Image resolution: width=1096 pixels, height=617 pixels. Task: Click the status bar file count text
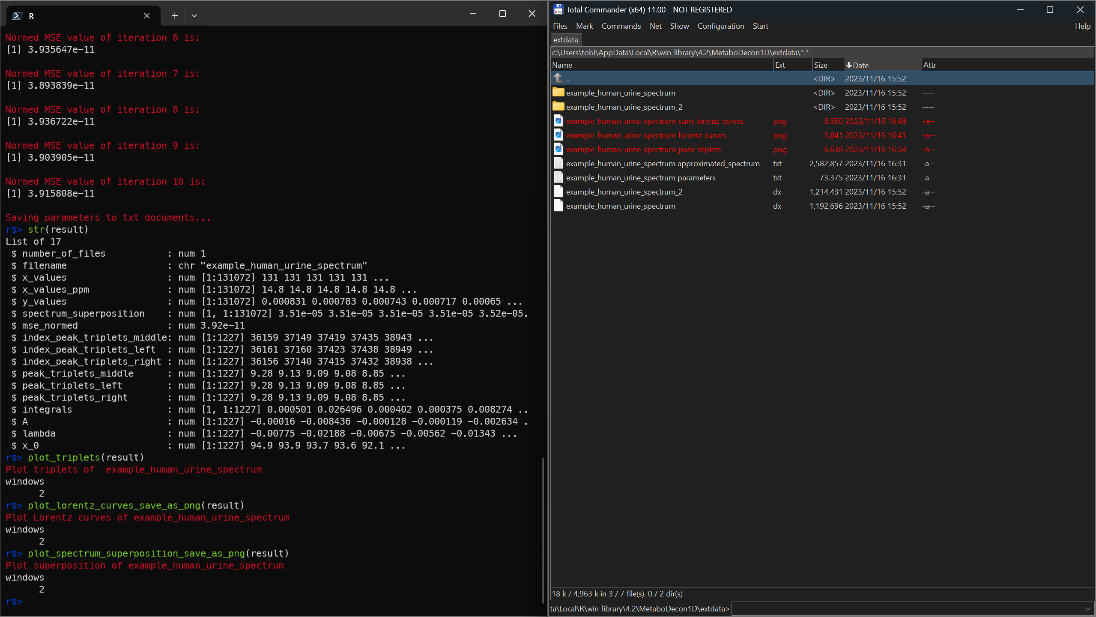(617, 594)
